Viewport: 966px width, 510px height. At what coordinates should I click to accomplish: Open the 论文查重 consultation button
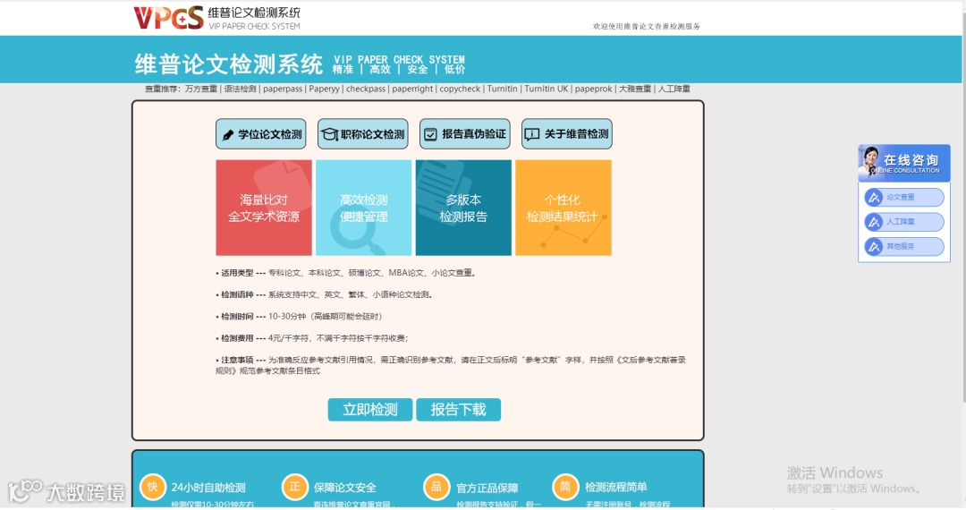pos(903,198)
